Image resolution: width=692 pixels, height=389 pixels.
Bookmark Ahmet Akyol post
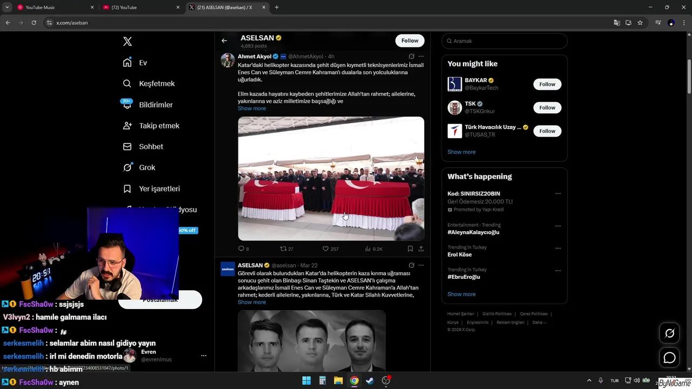(x=410, y=249)
